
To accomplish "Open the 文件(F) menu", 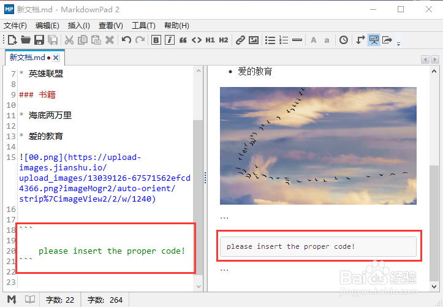I will pyautogui.click(x=15, y=26).
